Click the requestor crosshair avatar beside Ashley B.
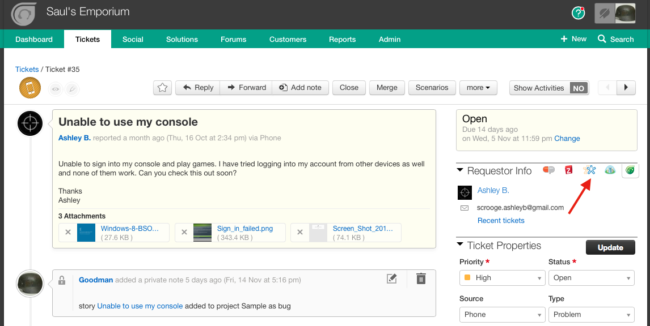The image size is (650, 326). tap(465, 193)
